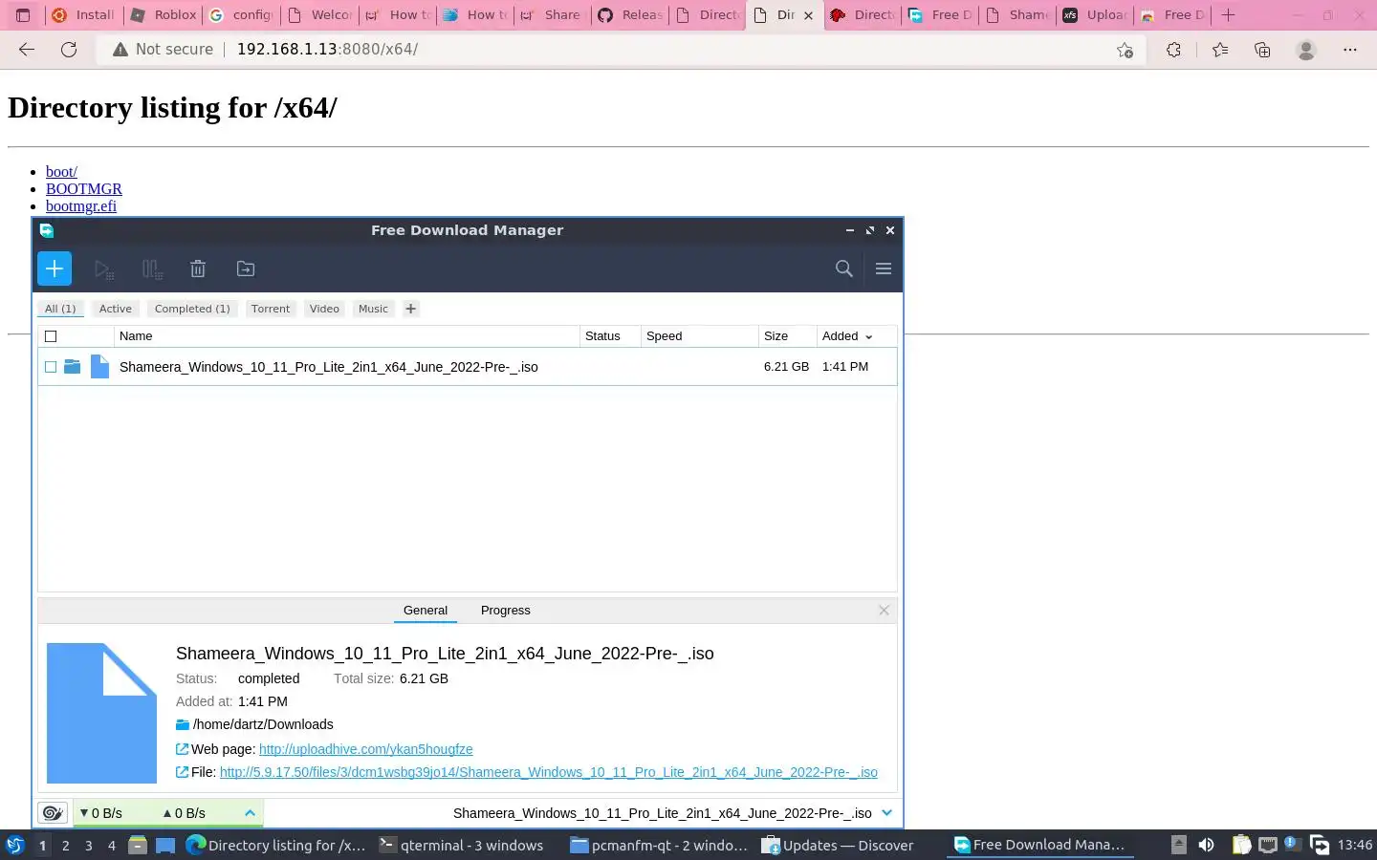The image size is (1377, 860).
Task: Toggle snail mode icon in status bar
Action: [x=53, y=813]
